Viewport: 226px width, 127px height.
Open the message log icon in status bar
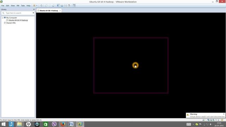222,120
